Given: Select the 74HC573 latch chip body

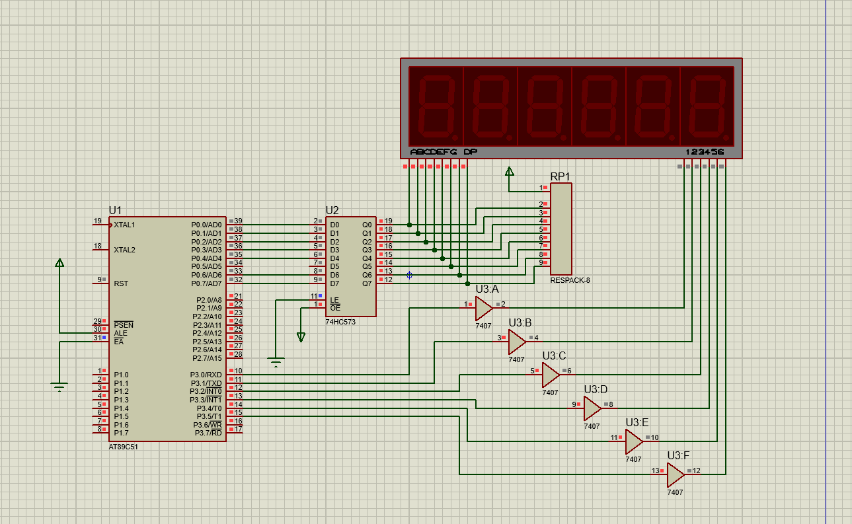Looking at the screenshot, I should pyautogui.click(x=350, y=266).
